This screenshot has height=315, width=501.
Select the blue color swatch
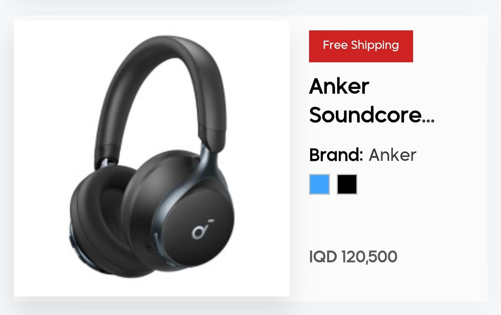(319, 184)
